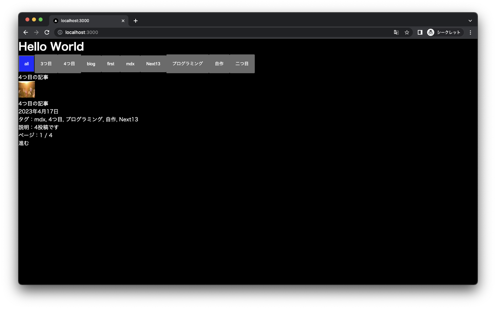
Task: Go back using browser back arrow
Action: [26, 32]
